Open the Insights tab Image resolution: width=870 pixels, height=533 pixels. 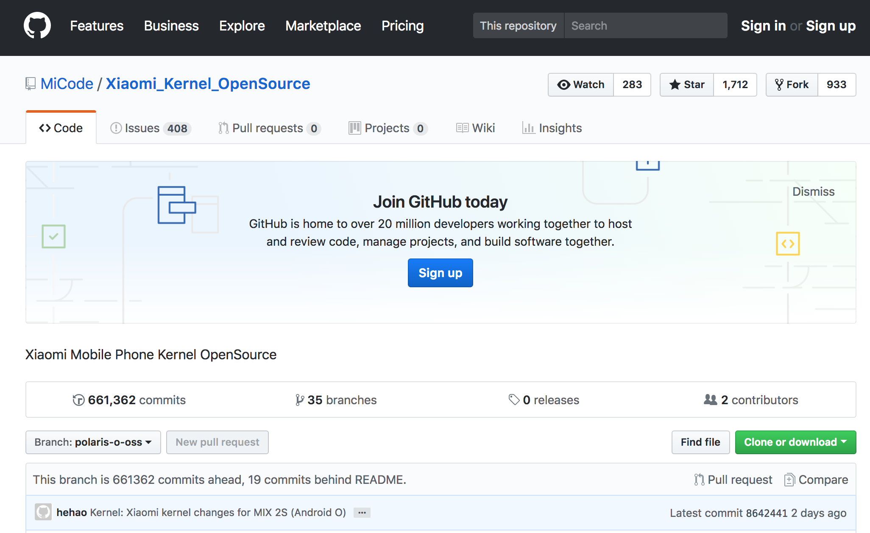click(552, 128)
